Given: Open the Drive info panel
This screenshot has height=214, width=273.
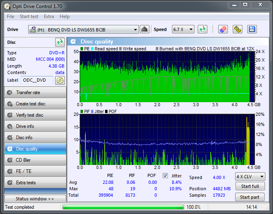Looking at the screenshot, I should 35,126.
